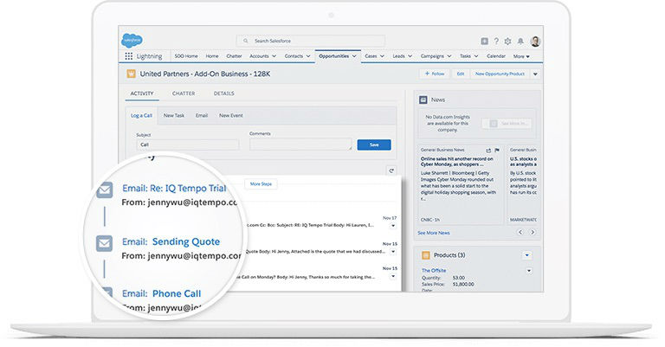
Task: Expand the Opportunities nav dropdown arrow
Action: (x=355, y=56)
